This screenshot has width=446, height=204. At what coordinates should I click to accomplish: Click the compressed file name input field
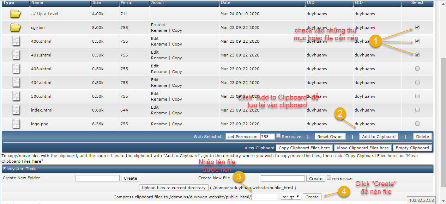pos(265,197)
